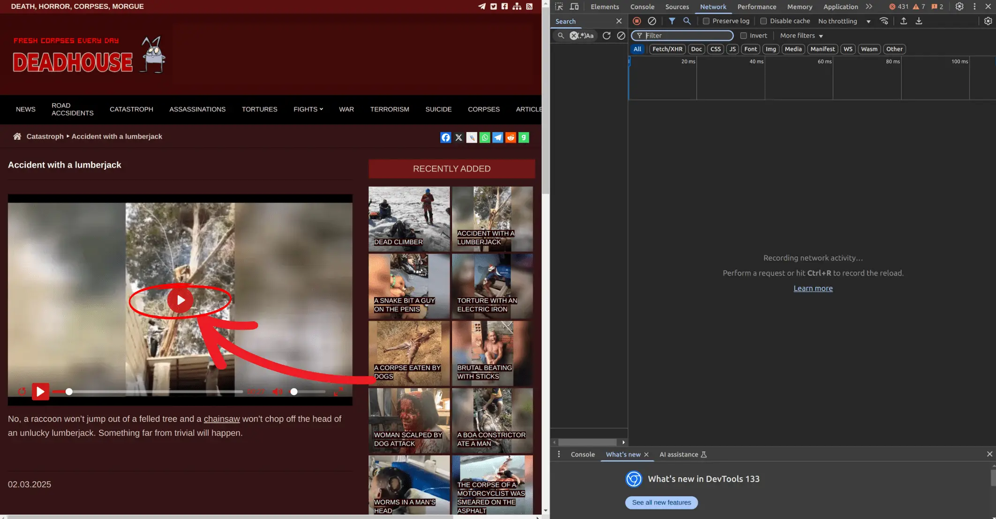This screenshot has width=996, height=519.
Task: Click the Catastroph breadcrumb link
Action: [x=45, y=136]
